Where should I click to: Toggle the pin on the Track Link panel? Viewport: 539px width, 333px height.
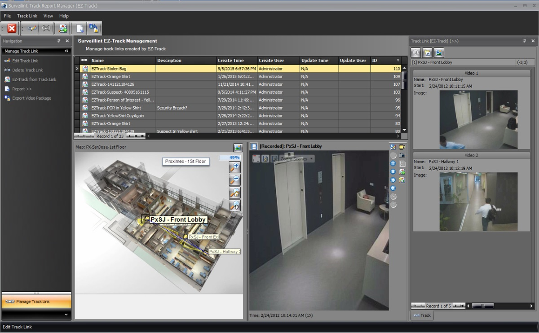[524, 41]
